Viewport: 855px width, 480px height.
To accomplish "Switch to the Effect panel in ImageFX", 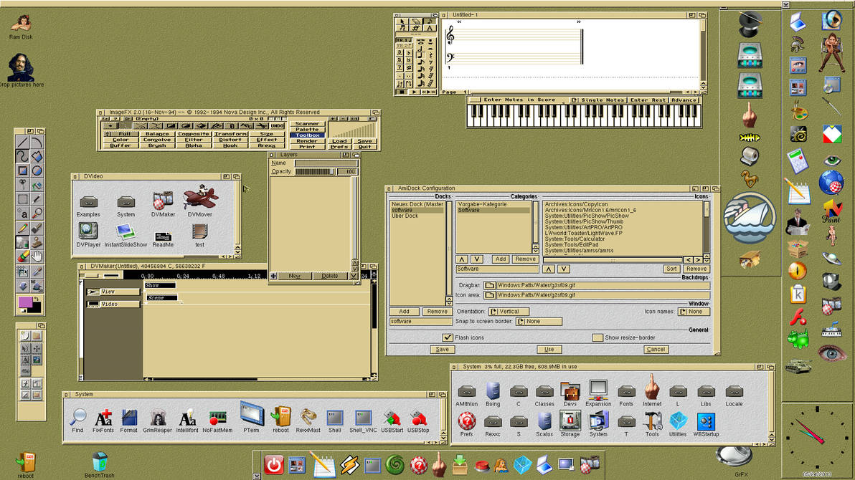I will tap(267, 139).
